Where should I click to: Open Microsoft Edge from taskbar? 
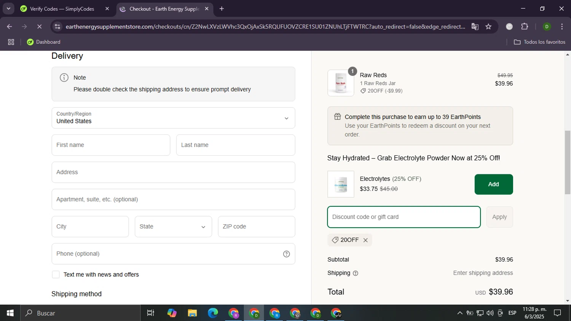[213, 313]
